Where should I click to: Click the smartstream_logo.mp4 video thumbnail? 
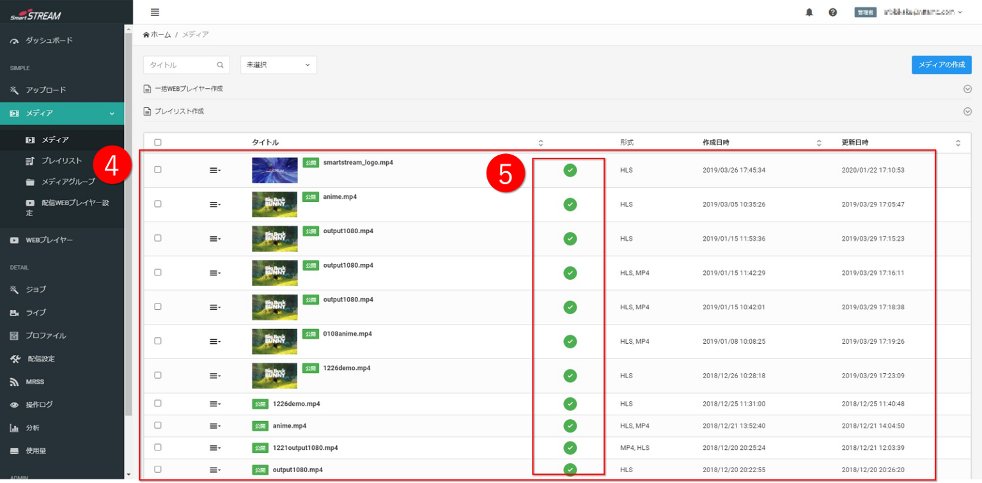[274, 170]
